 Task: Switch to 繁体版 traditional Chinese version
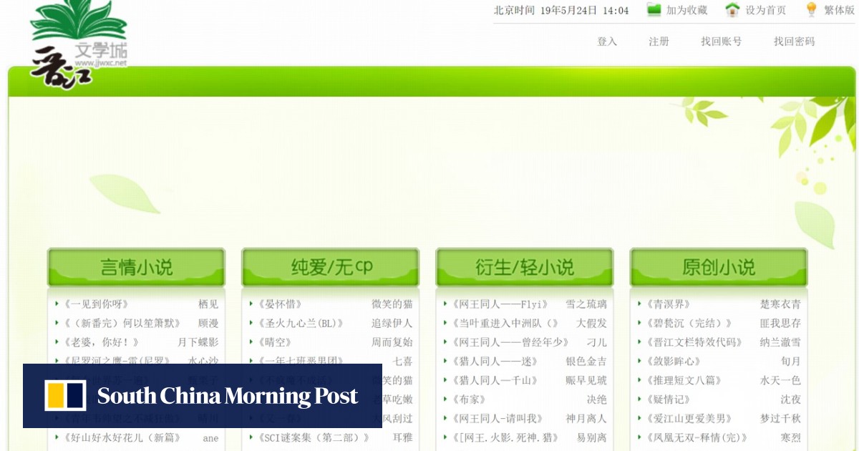pos(838,10)
